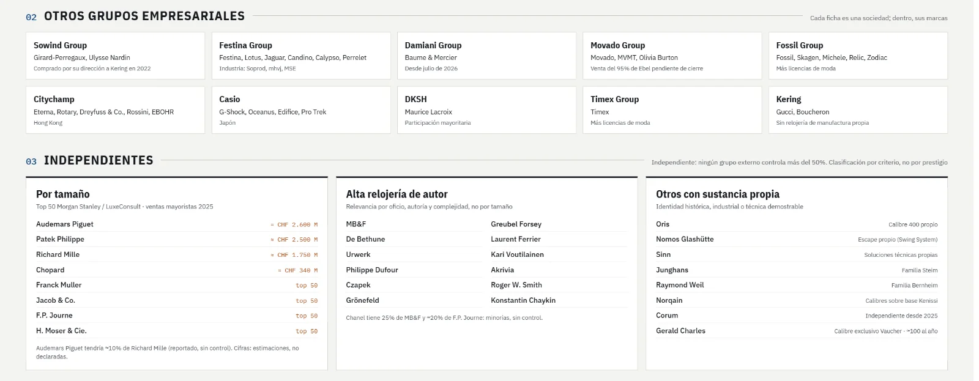Click 'Otros con sustancia propia' title
Image resolution: width=979 pixels, height=381 pixels.
tap(718, 194)
